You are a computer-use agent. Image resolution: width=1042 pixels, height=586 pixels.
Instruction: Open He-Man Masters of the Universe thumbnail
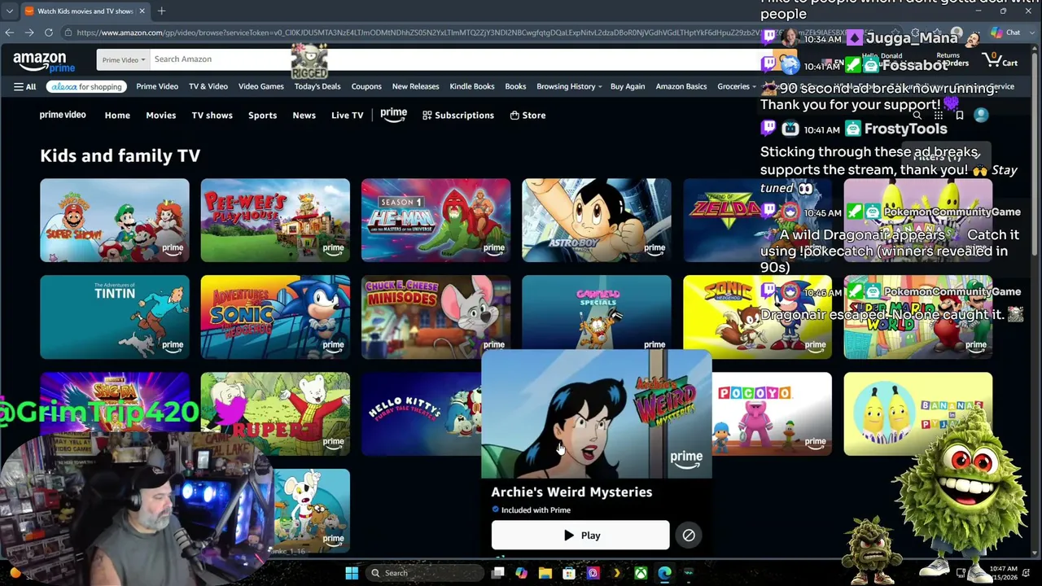point(436,221)
